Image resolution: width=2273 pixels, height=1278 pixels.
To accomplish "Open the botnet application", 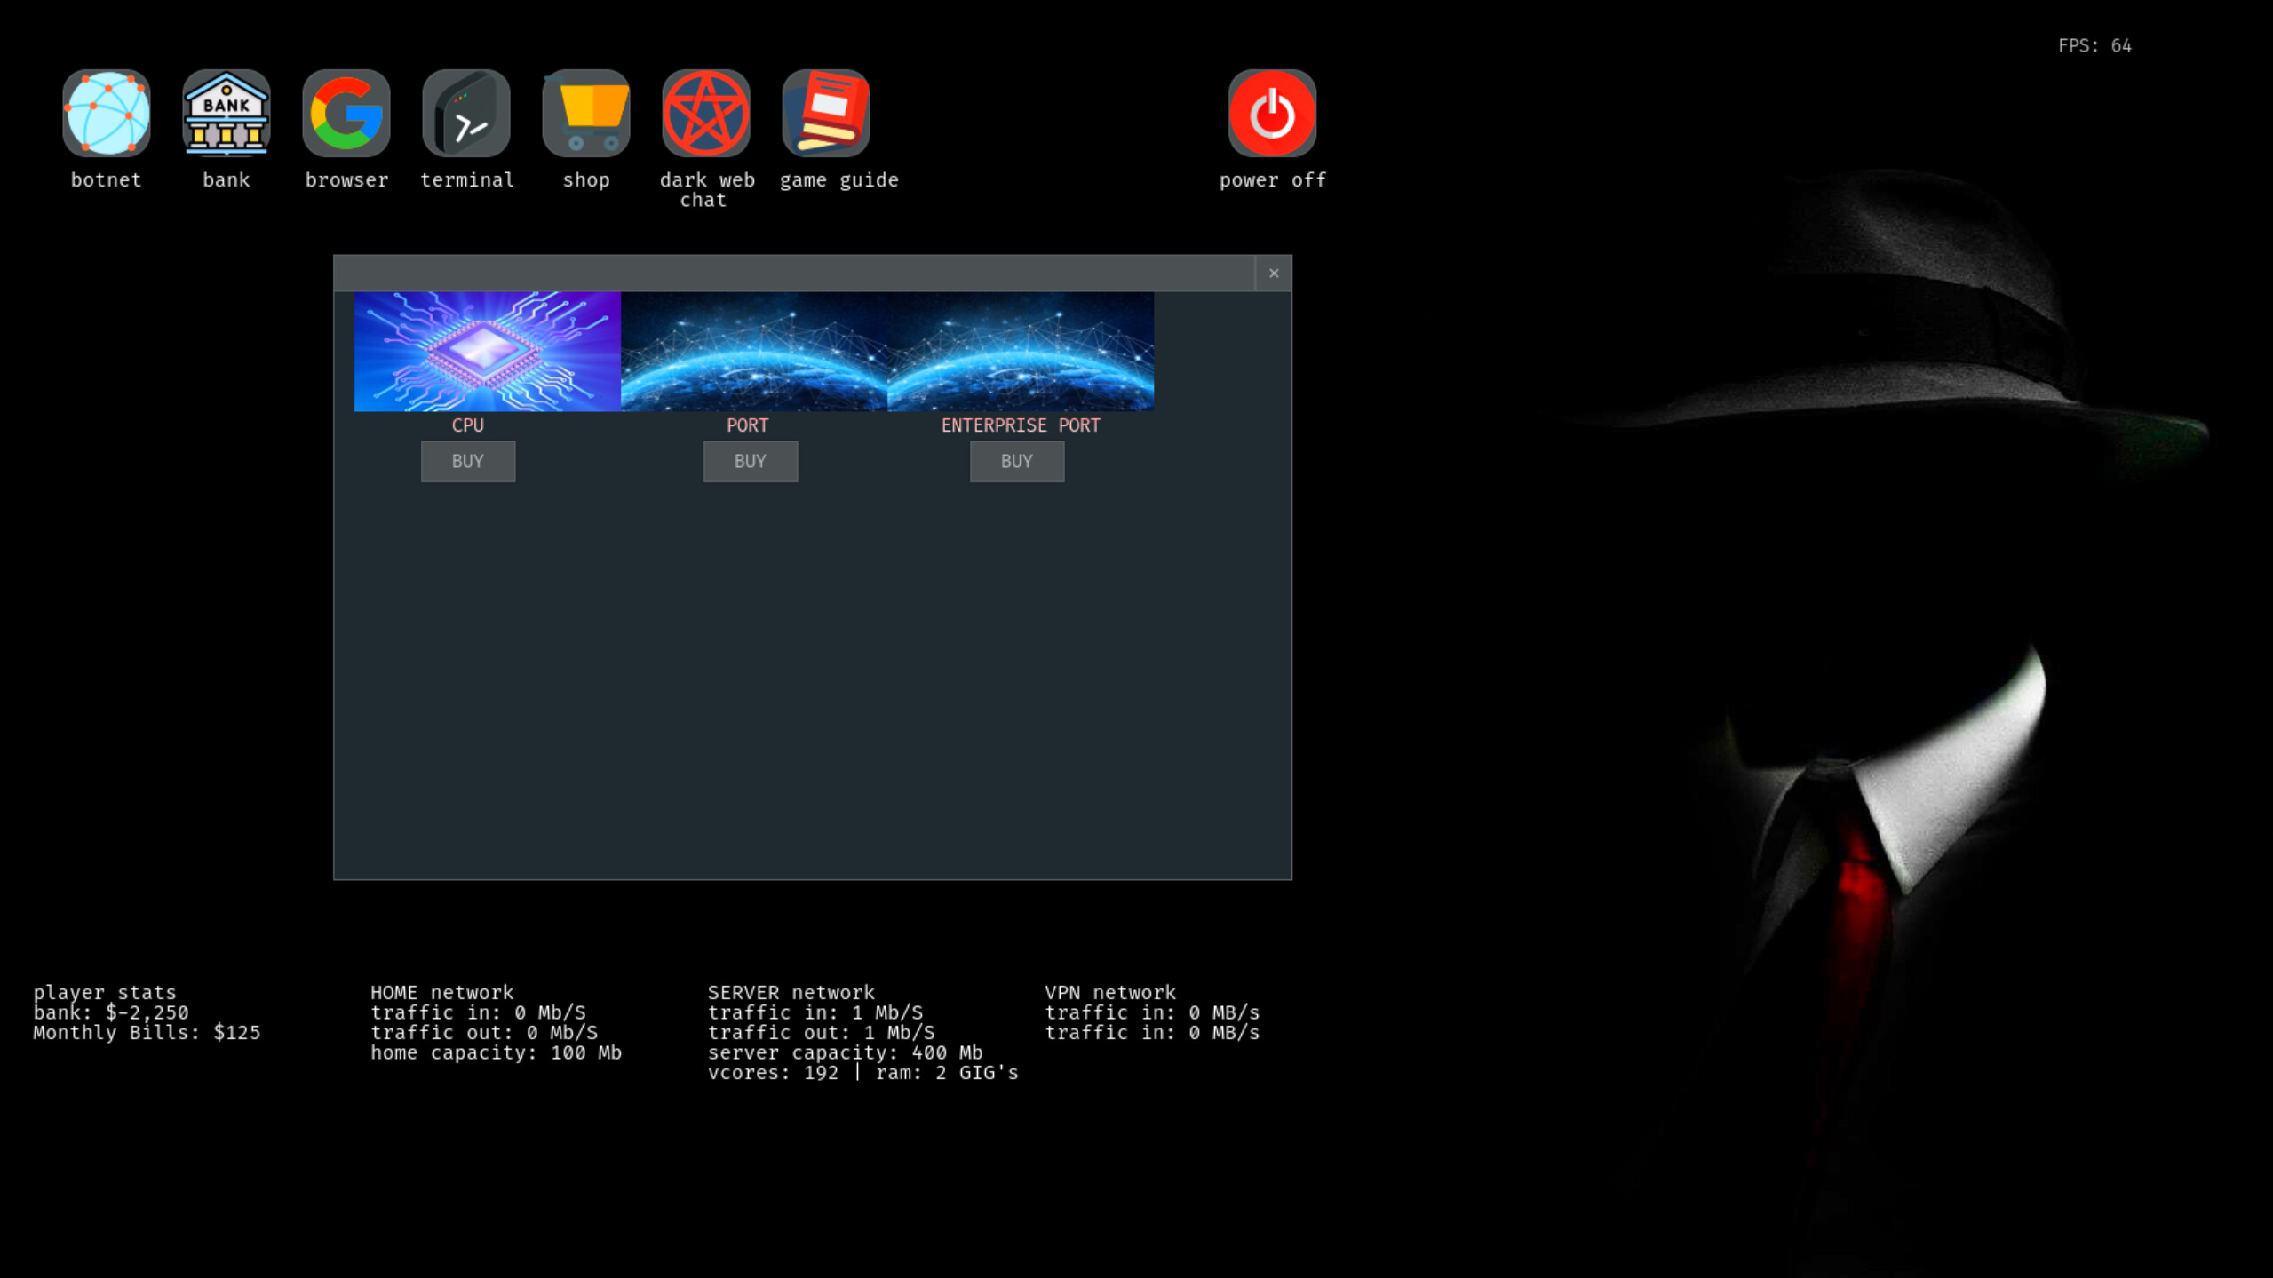I will 106,114.
